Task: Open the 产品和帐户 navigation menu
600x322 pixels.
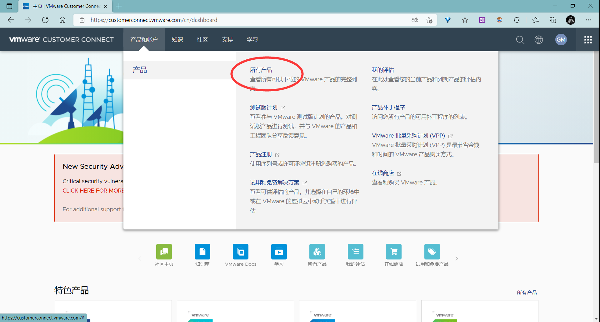Action: (x=144, y=40)
